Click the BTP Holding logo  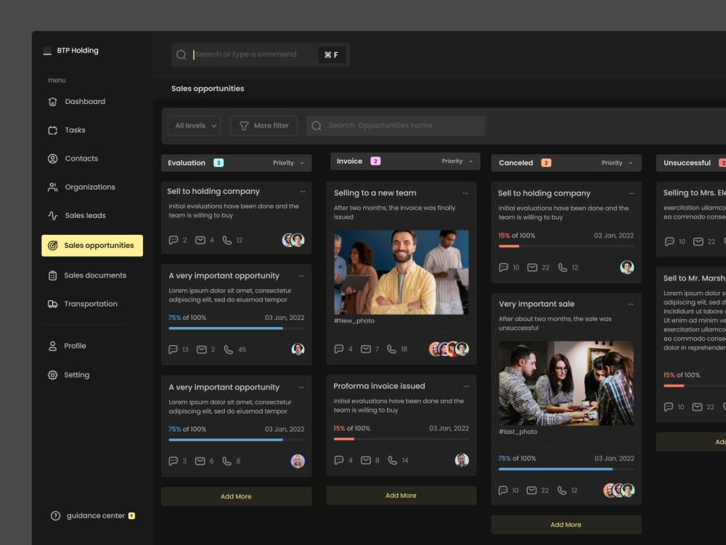tap(47, 51)
